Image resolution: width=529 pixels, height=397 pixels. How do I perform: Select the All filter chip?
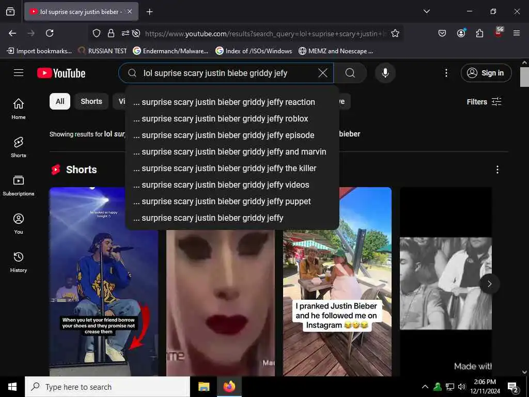[60, 101]
